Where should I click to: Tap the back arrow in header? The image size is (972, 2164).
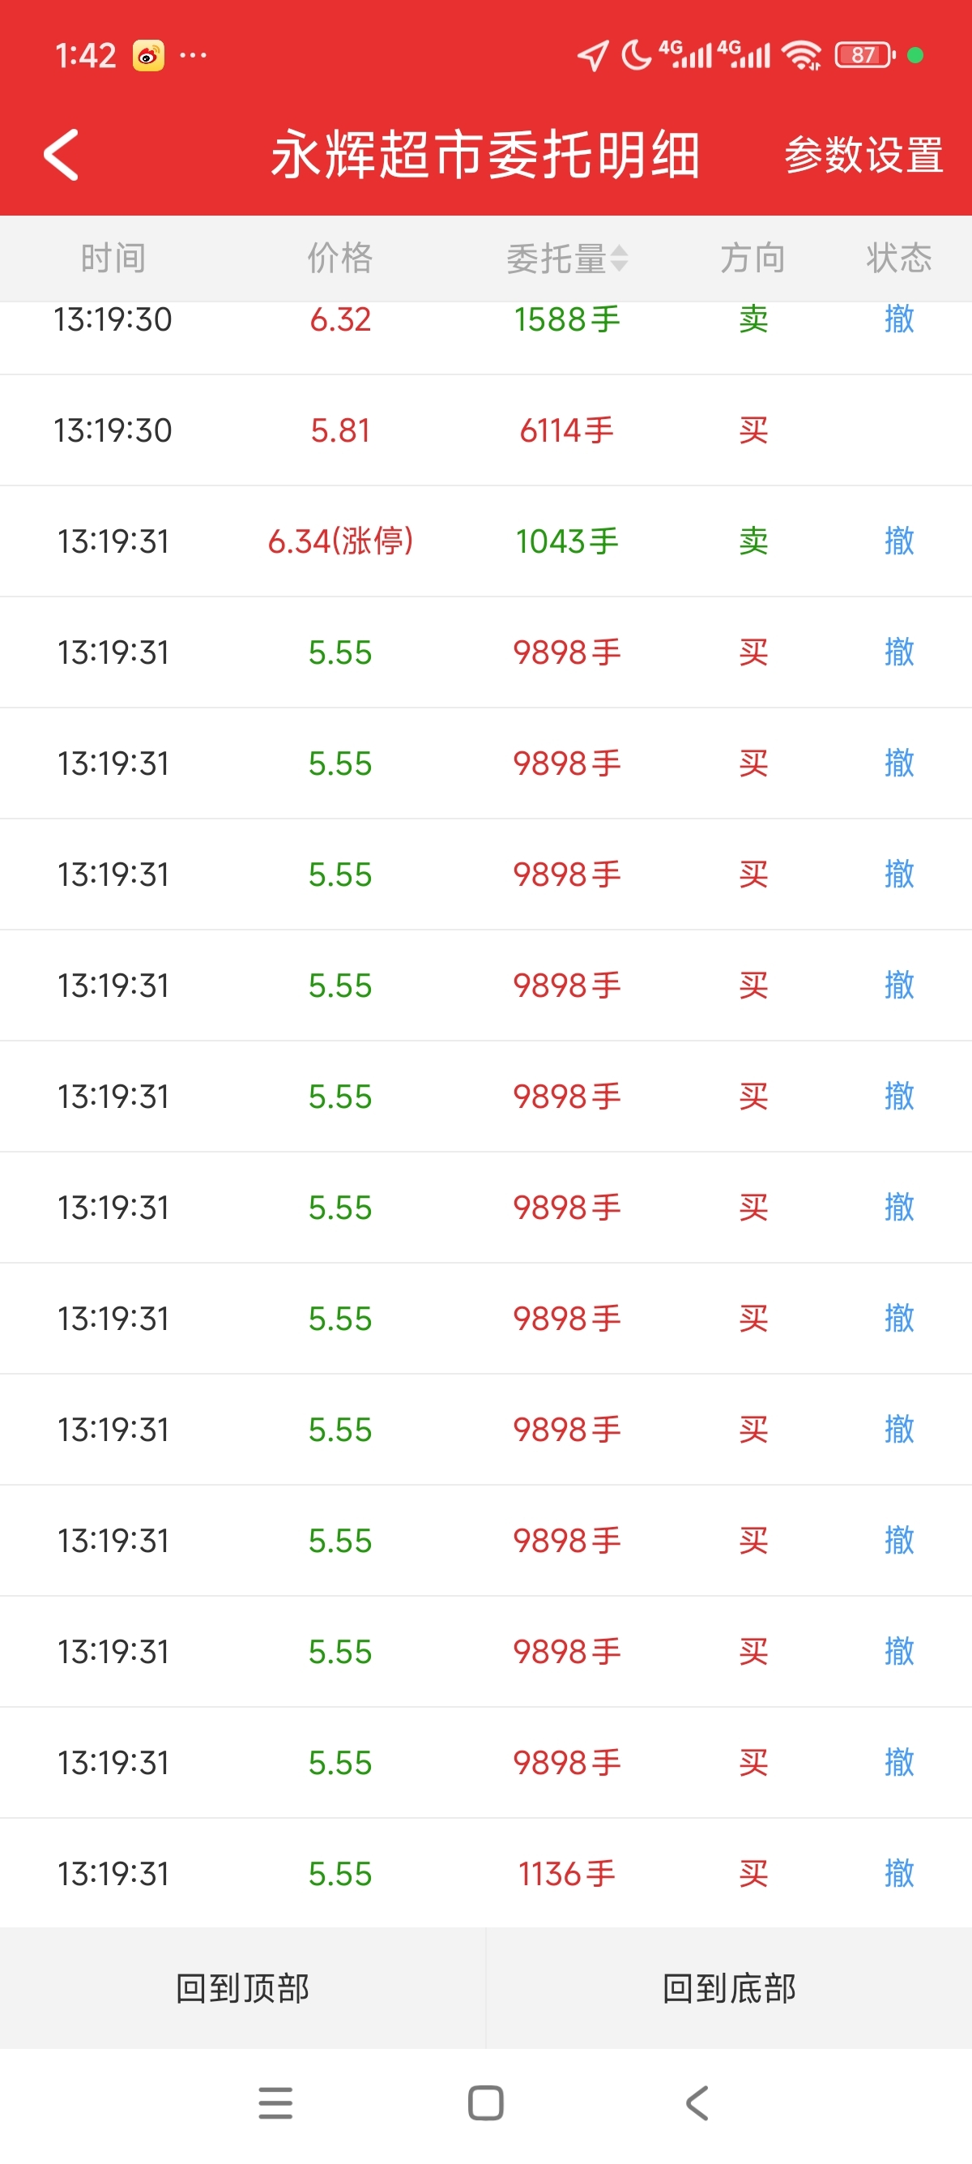(x=62, y=155)
